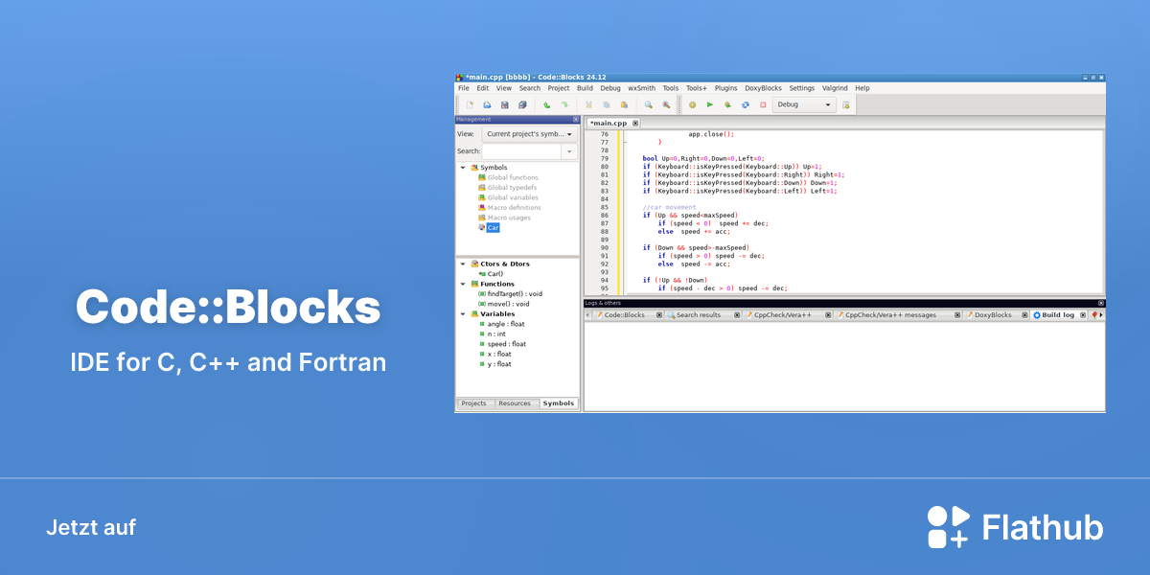Collapse the Variables tree node
This screenshot has width=1150, height=575.
point(463,313)
